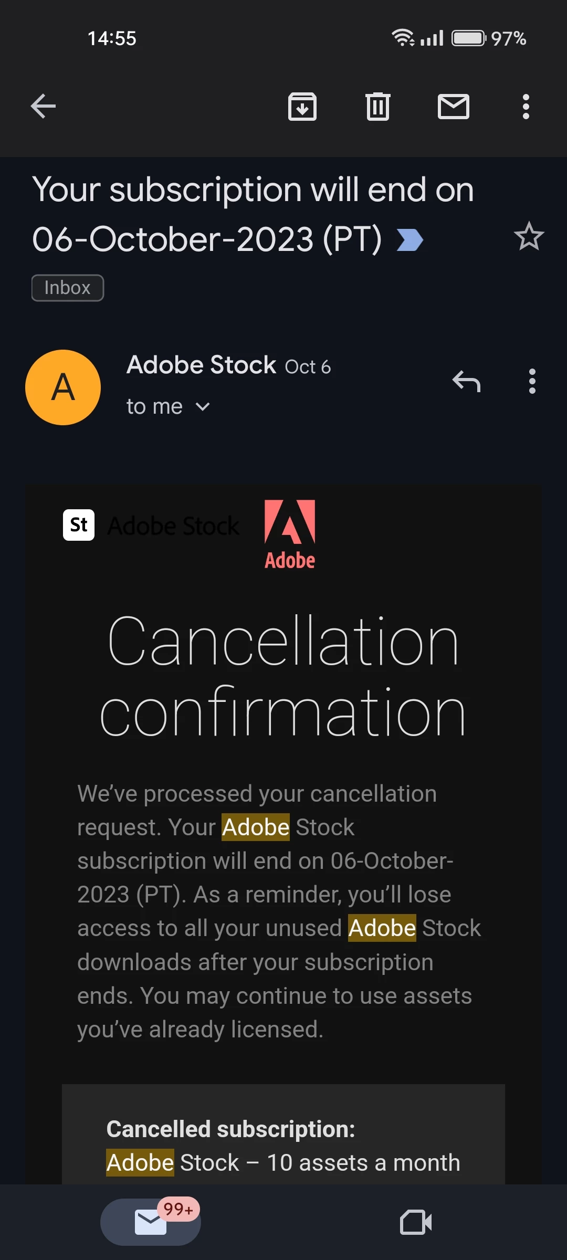
Task: Tap the Inbox label chip
Action: coord(68,288)
